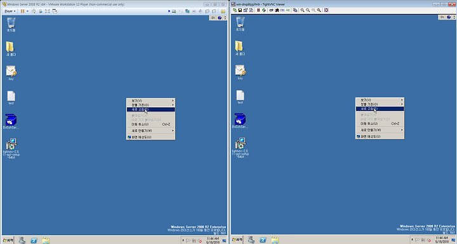Select Recycle Bin icon on VMware desktop
The image size is (457, 244).
click(x=11, y=24)
